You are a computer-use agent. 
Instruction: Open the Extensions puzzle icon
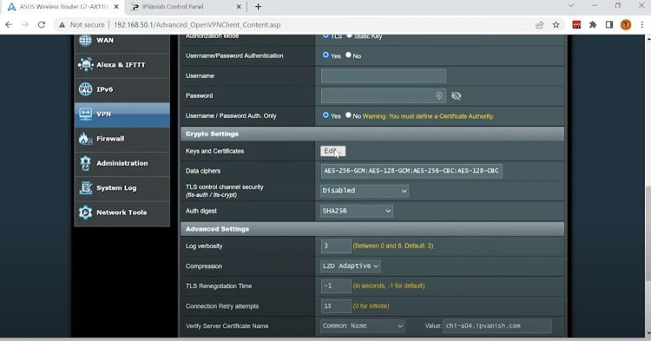(593, 25)
